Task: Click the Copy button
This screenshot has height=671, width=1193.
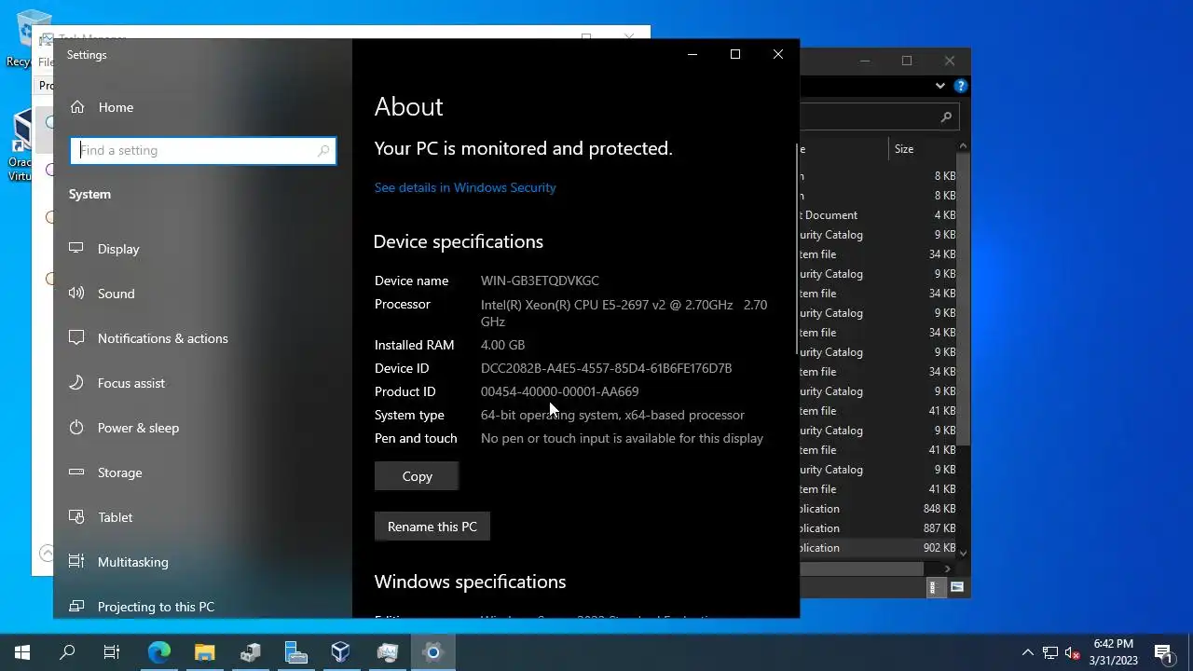Action: (417, 476)
